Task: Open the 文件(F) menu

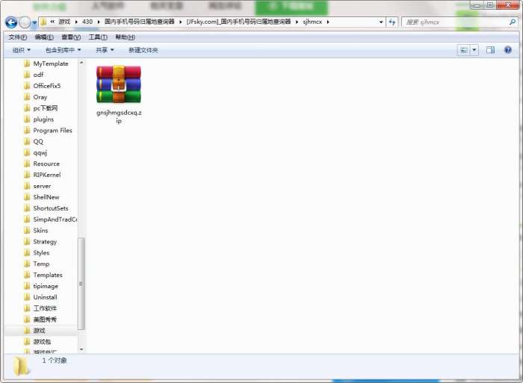Action: 18,37
